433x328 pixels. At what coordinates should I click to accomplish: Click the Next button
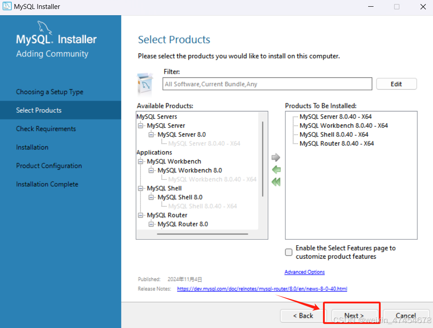click(354, 315)
